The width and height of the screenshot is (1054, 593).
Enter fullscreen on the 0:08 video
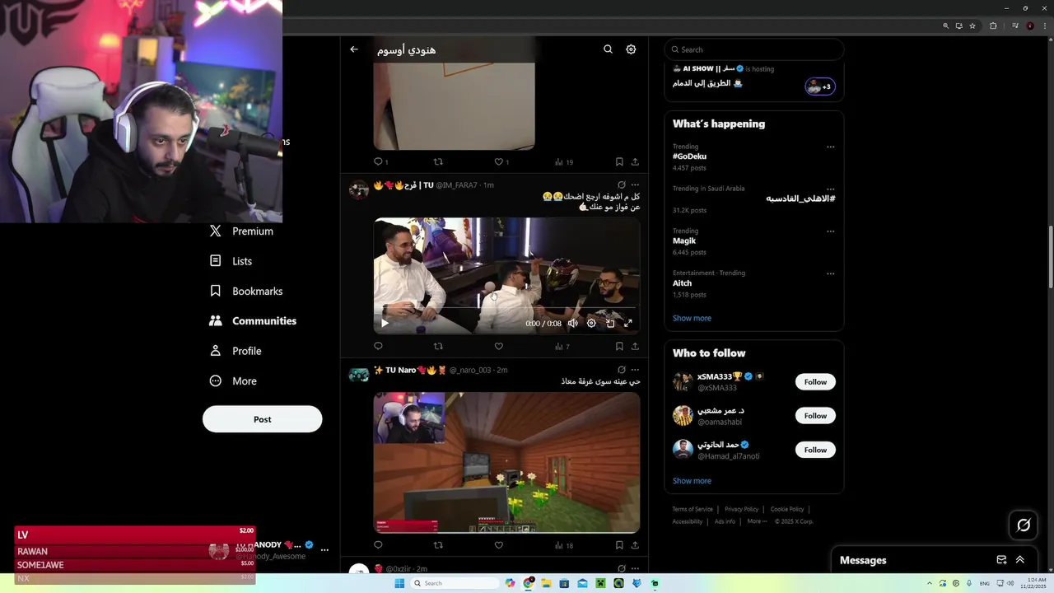[x=628, y=323]
